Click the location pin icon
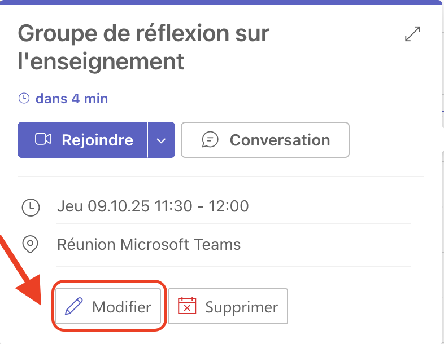This screenshot has height=344, width=444. click(30, 245)
